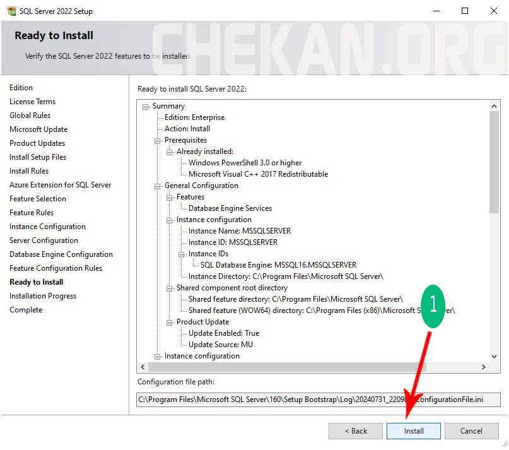Collapse the Product Update node
Viewport: 509px width, 450px height.
(170, 323)
